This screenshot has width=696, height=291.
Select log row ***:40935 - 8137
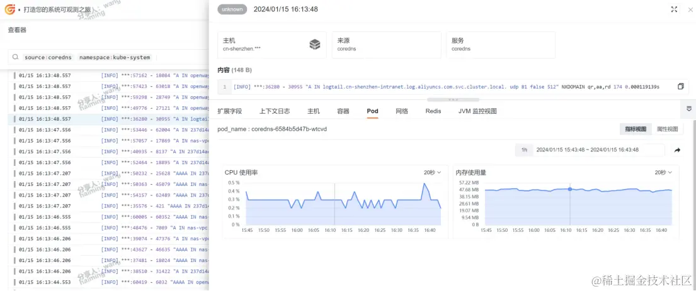tap(109, 151)
